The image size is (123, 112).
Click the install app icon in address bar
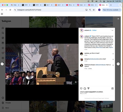point(86,10)
